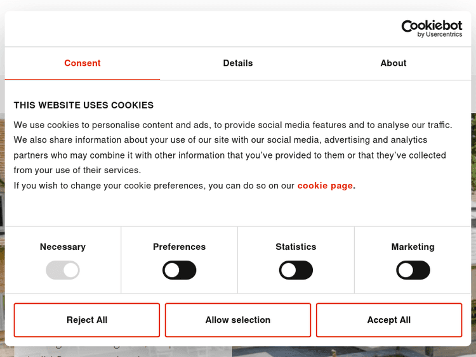The width and height of the screenshot is (476, 357).
Task: Click the Allow selection button
Action: (238, 320)
